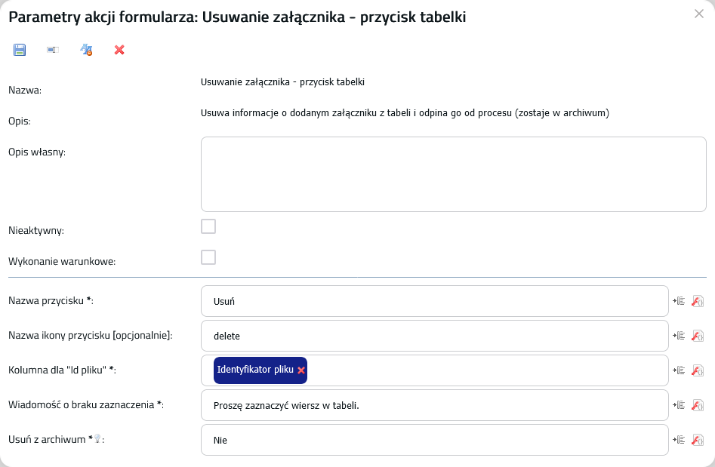715x467 pixels.
Task: Click the blue floppy disk save icon
Action: point(20,50)
